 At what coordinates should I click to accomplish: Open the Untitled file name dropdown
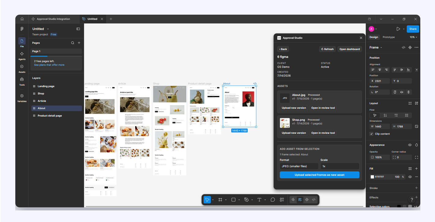point(48,29)
